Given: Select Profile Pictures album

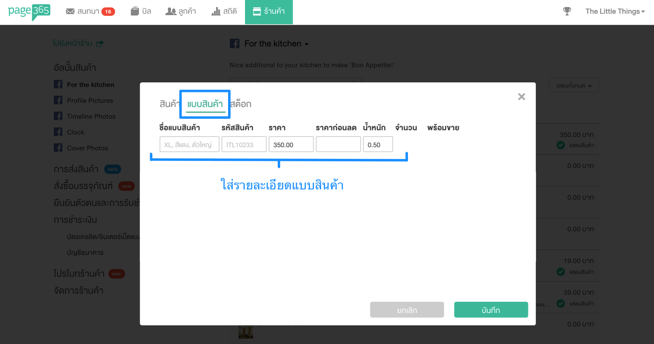Looking at the screenshot, I should (x=90, y=100).
